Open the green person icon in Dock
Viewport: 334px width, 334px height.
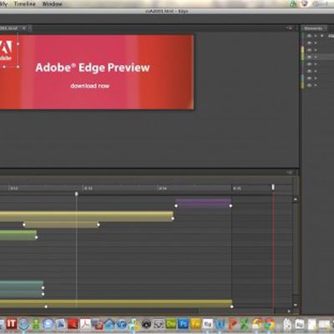click(x=36, y=324)
